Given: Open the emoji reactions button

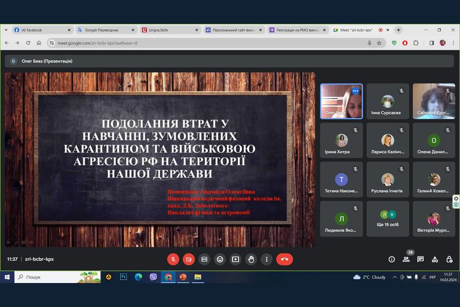Looking at the screenshot, I should [220, 259].
